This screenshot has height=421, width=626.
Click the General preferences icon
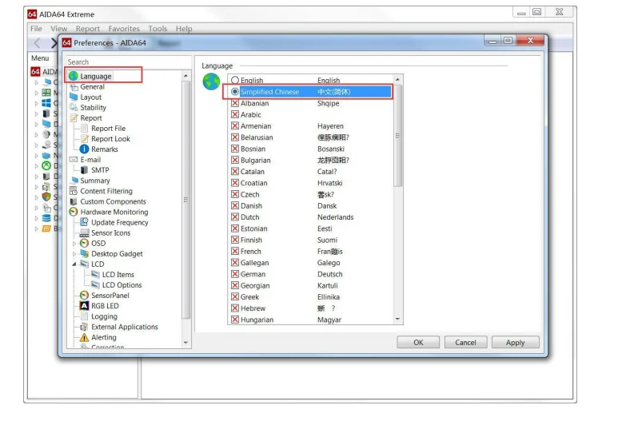coord(74,86)
